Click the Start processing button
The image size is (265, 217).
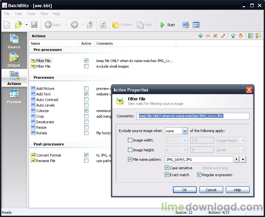pyautogui.click(x=168, y=25)
